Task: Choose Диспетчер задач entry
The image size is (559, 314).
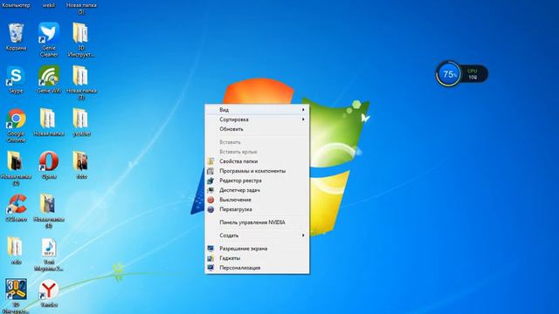Action: pyautogui.click(x=257, y=190)
